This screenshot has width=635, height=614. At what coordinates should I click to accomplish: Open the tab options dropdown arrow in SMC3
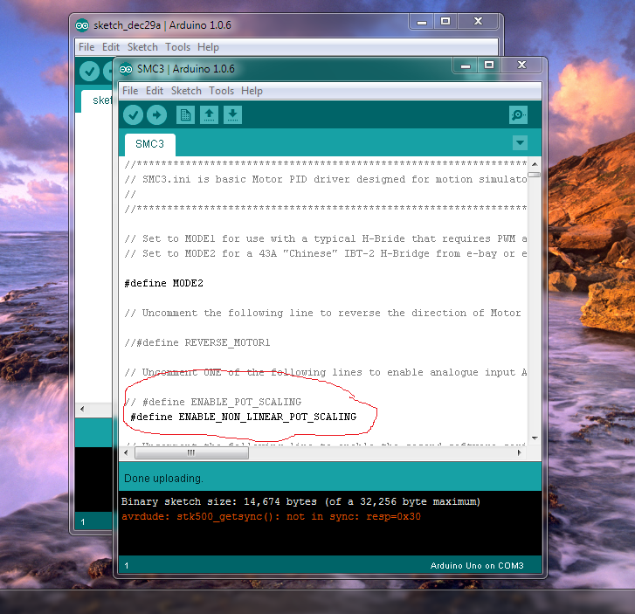coord(520,143)
